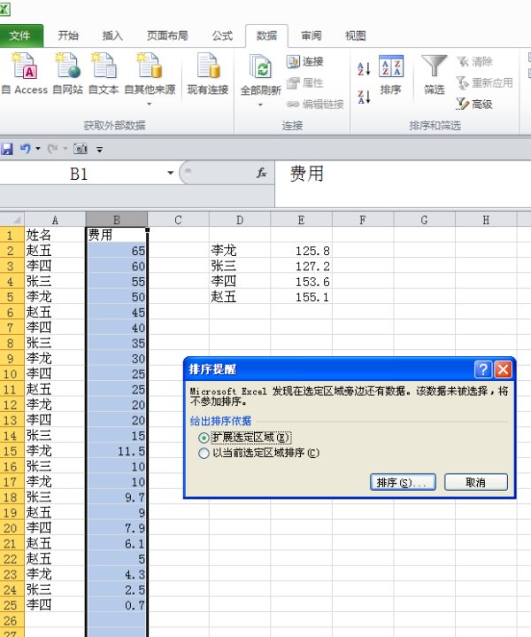Screen dimensions: 531x637
Task: Import data From Access icon
Action: pos(25,66)
